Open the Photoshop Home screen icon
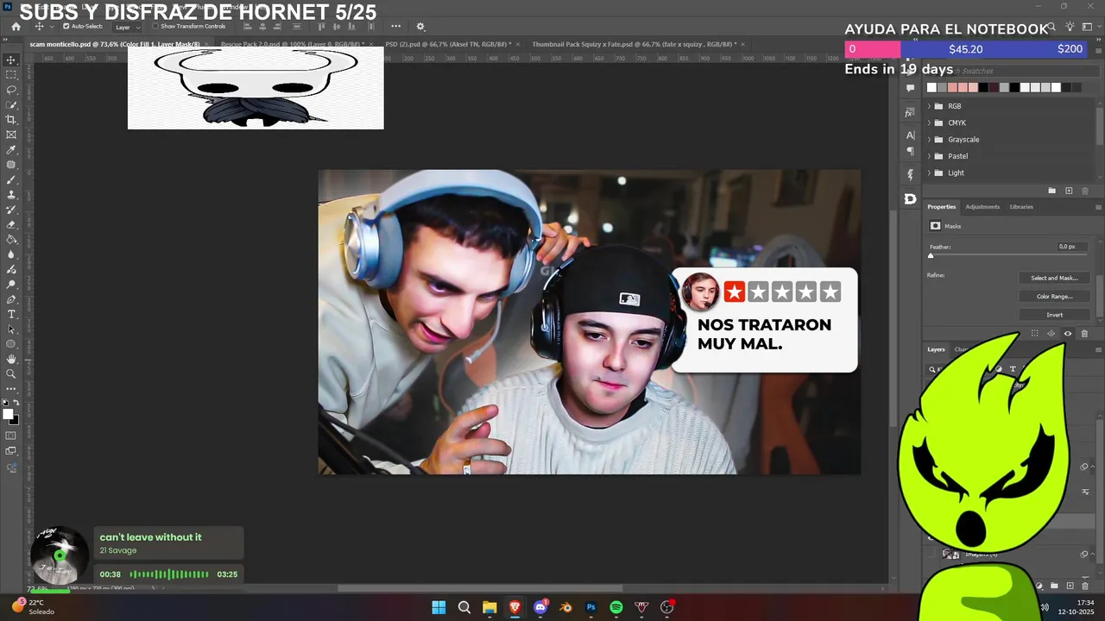Image resolution: width=1105 pixels, height=621 pixels. [16, 27]
